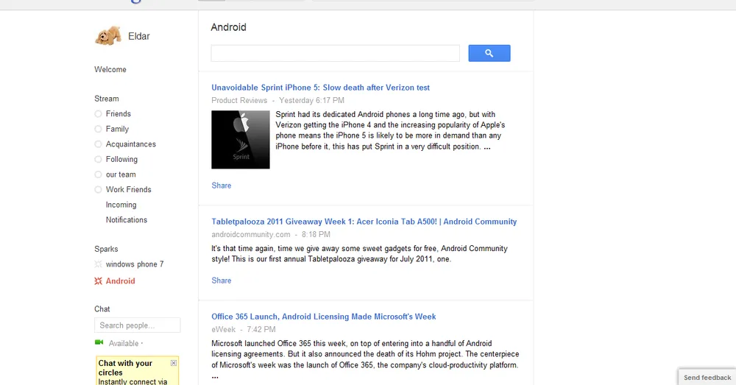Screen dimensions: 736x385
Task: Open the Notifications stream
Action: tap(127, 220)
